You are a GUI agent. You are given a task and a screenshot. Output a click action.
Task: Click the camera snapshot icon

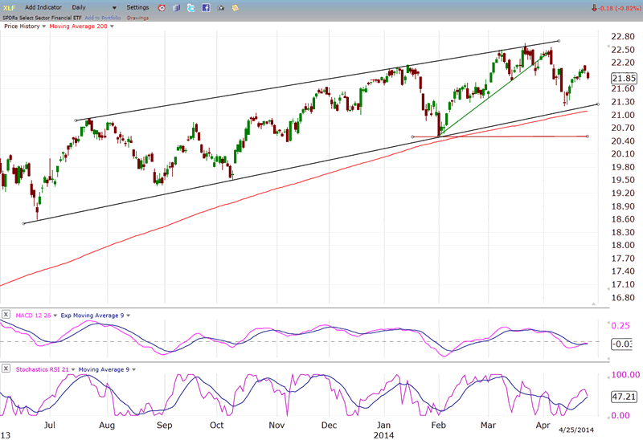[220, 8]
